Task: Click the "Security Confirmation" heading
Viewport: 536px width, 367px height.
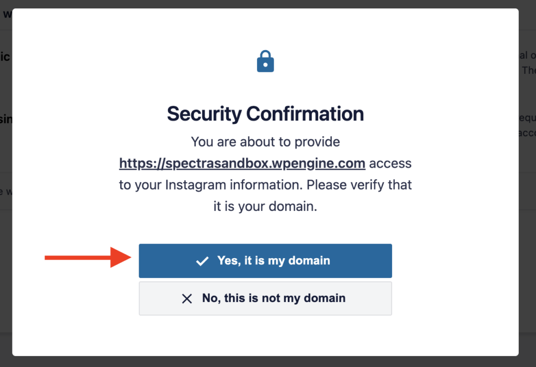Action: [x=265, y=114]
